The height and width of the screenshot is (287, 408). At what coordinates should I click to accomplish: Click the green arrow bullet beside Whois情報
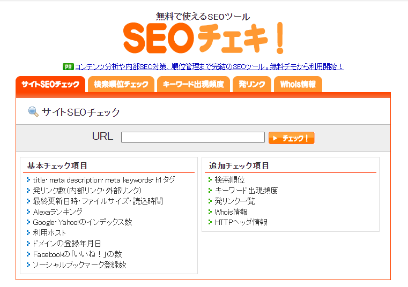tap(210, 212)
